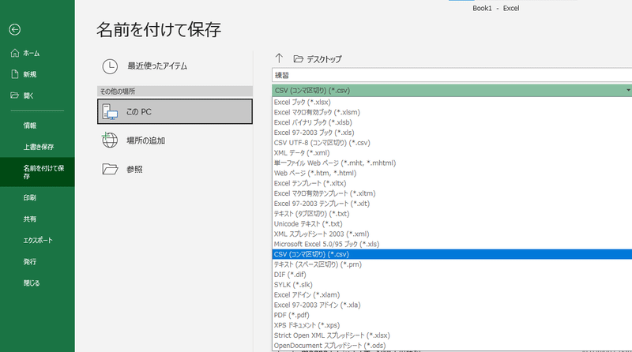Choose XML データ (*.xml) format

(x=302, y=152)
